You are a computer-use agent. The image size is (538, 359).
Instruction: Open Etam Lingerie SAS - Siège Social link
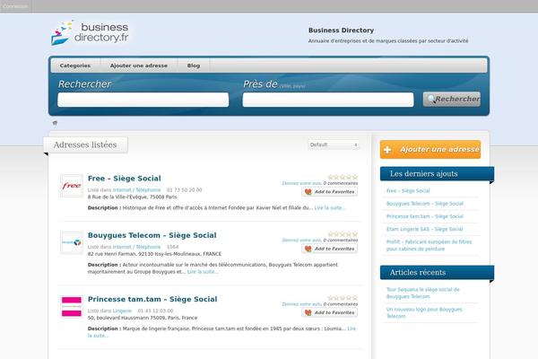pyautogui.click(x=424, y=229)
